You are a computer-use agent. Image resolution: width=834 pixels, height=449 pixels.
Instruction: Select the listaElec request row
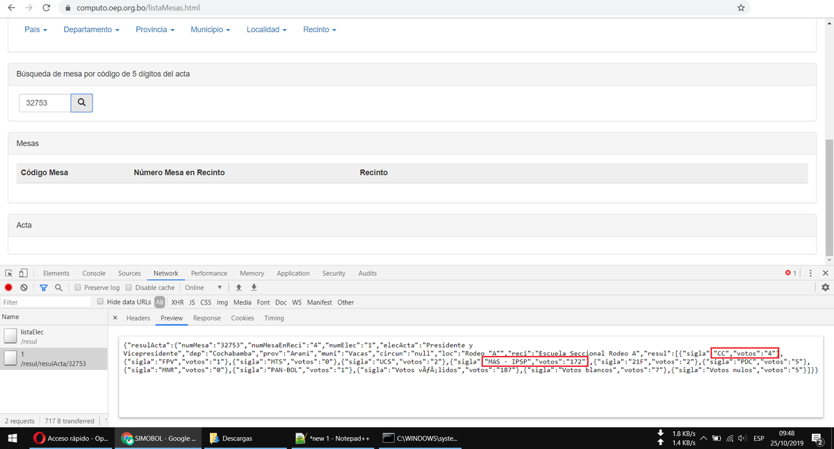(x=54, y=336)
